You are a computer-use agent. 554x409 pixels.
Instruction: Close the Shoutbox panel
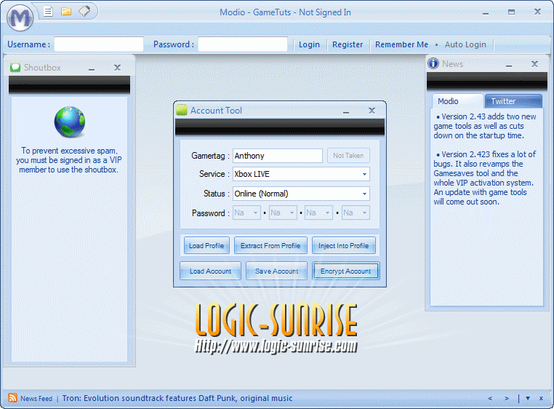117,67
